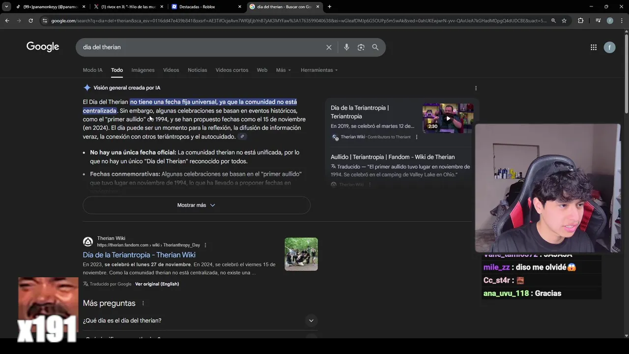This screenshot has height=354, width=629.
Task: Select the Web search tab
Action: coord(262,70)
